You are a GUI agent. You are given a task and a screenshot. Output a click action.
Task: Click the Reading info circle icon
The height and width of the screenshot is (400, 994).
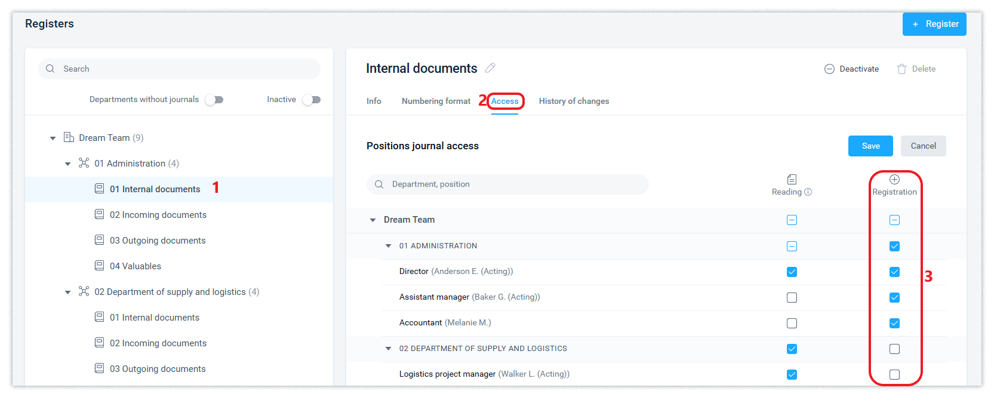808,192
